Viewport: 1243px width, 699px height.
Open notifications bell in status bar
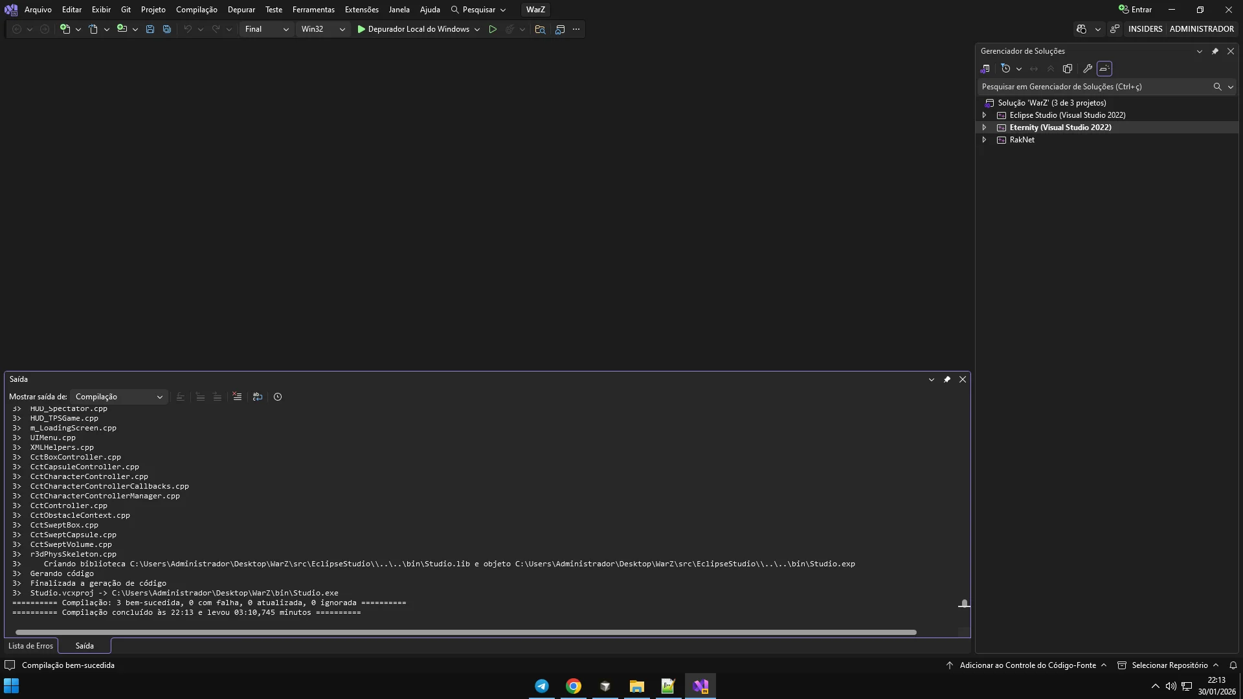pos(1233,665)
